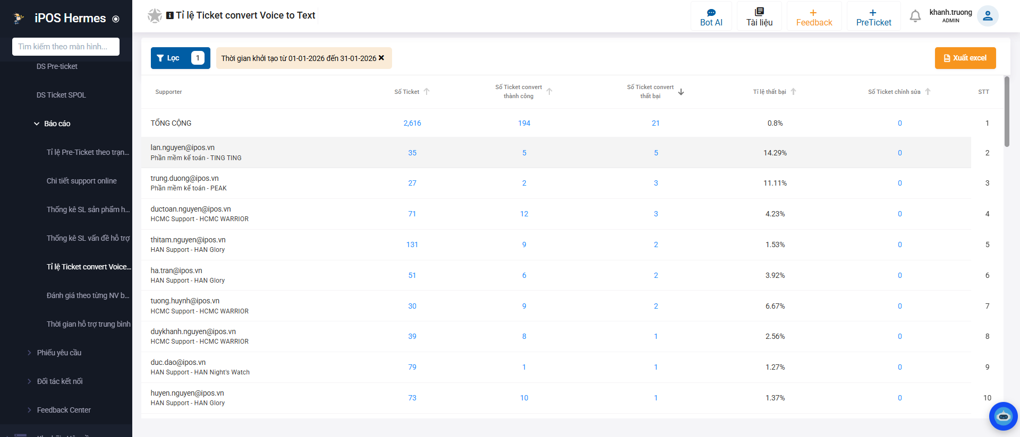Image resolution: width=1020 pixels, height=437 pixels.
Task: Click the iPOS Hermes logo icon
Action: (19, 19)
